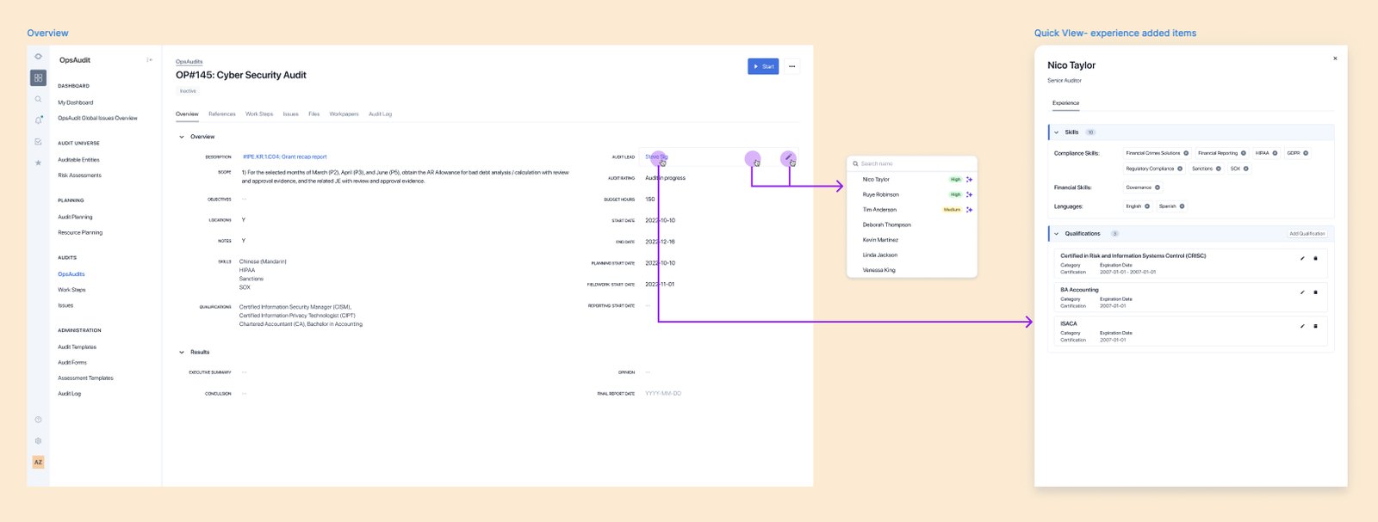Screen dimensions: 1378x522
Task: Open OpsAudit Global Issues Overview
Action: coord(97,118)
